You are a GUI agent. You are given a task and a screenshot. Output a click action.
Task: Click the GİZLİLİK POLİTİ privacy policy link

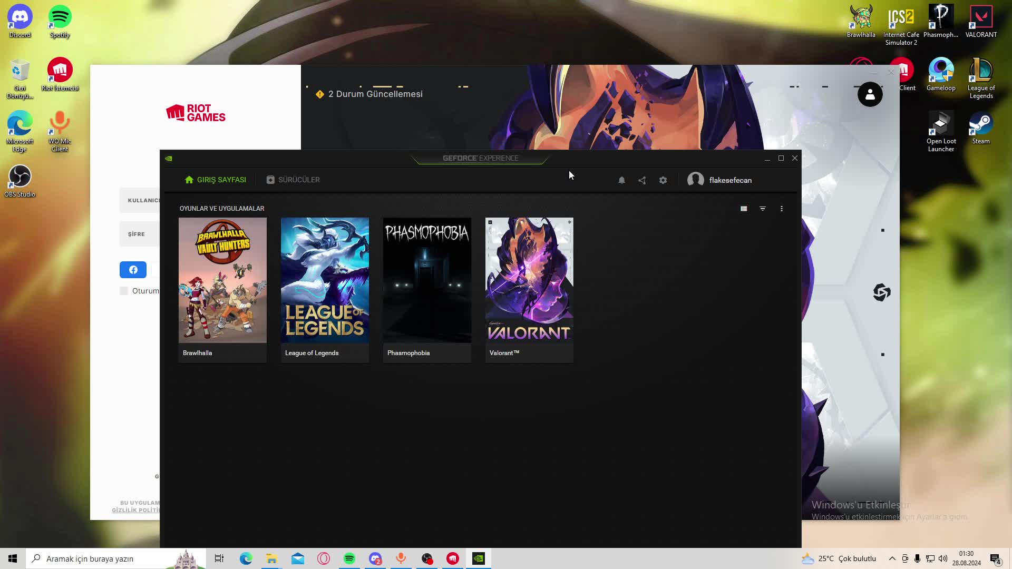135,510
